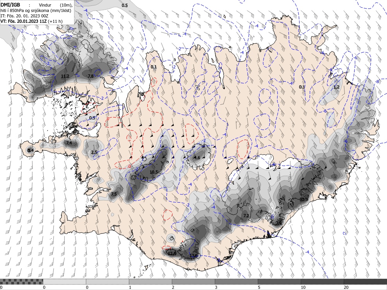This screenshot has width=387, height=290.
Task: Click 'hiti í 850hPa og snjókoma (mm/1klst)' line
Action: (x=36, y=10)
